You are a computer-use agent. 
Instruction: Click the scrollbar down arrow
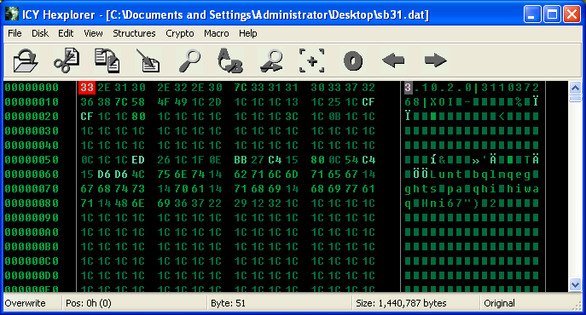coord(575,284)
